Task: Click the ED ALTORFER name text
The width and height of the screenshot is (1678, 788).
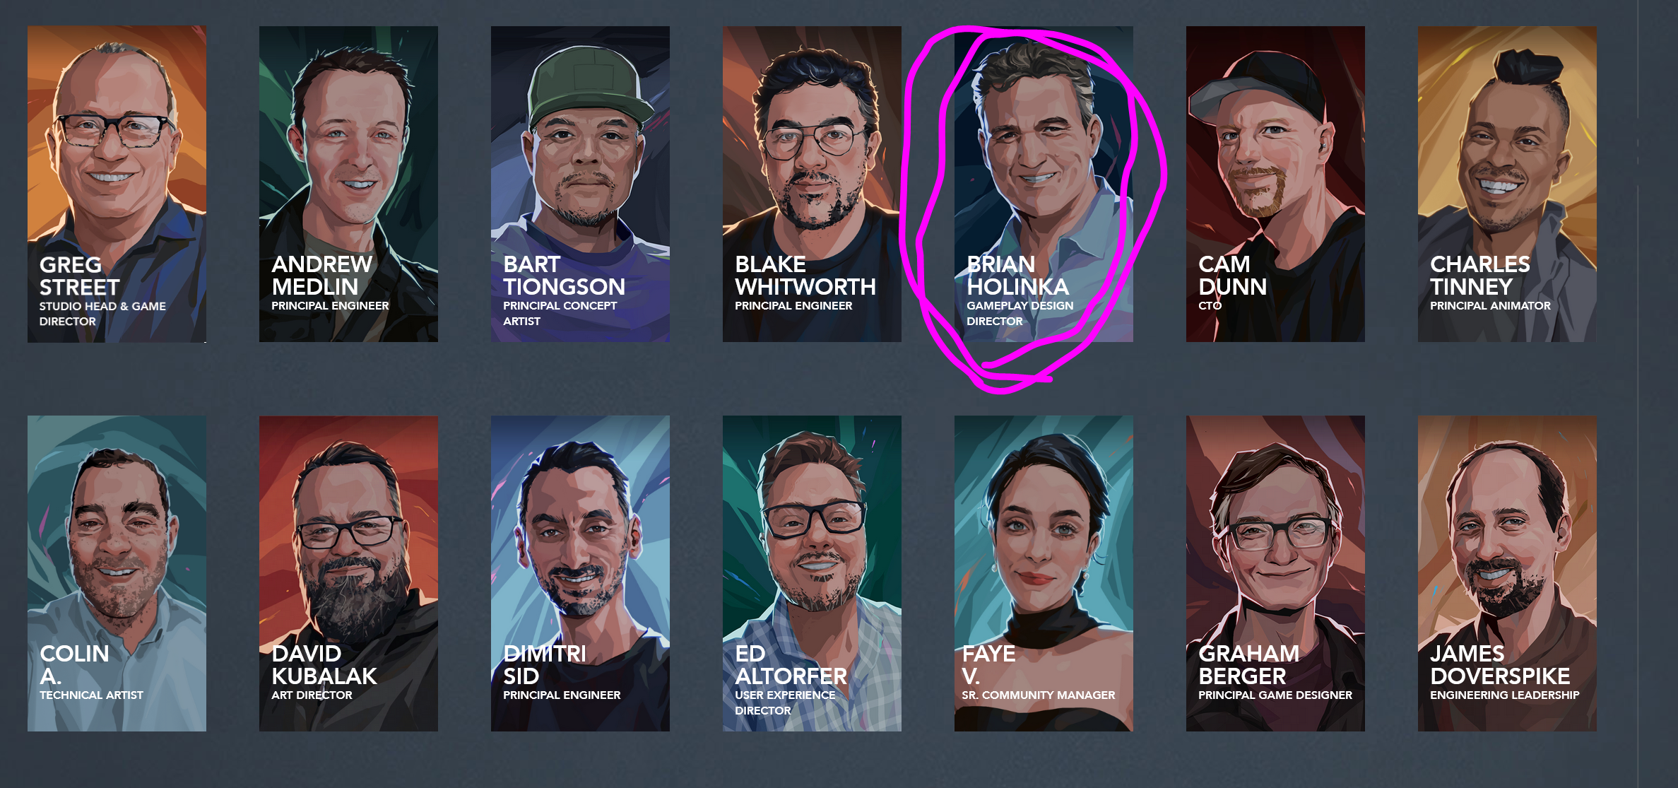Action: 791,664
